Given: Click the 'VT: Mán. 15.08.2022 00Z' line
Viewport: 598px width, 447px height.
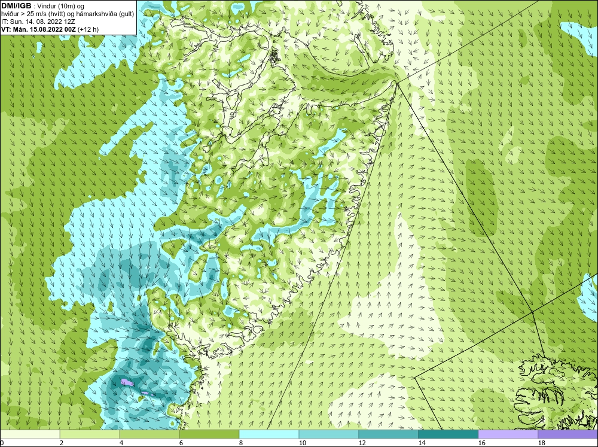Looking at the screenshot, I should pos(38,29).
